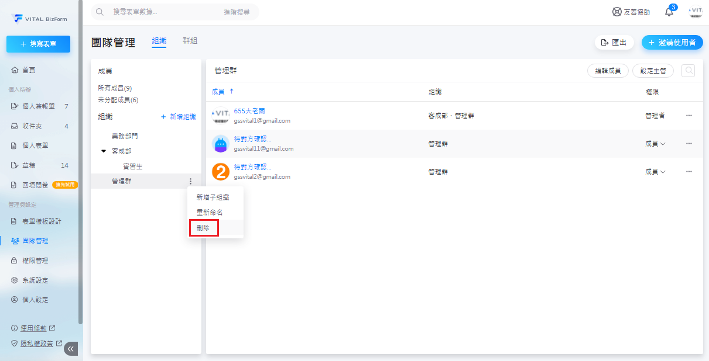Click the 邀請使用者 button
This screenshot has height=361, width=709.
pos(672,43)
